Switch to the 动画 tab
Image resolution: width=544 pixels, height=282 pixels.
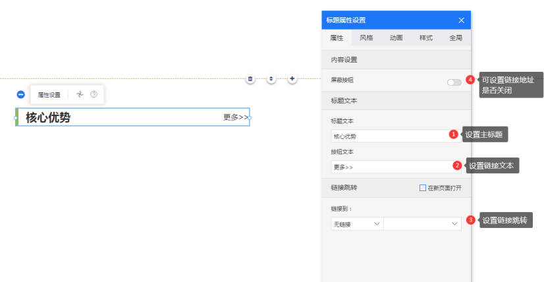coord(396,38)
